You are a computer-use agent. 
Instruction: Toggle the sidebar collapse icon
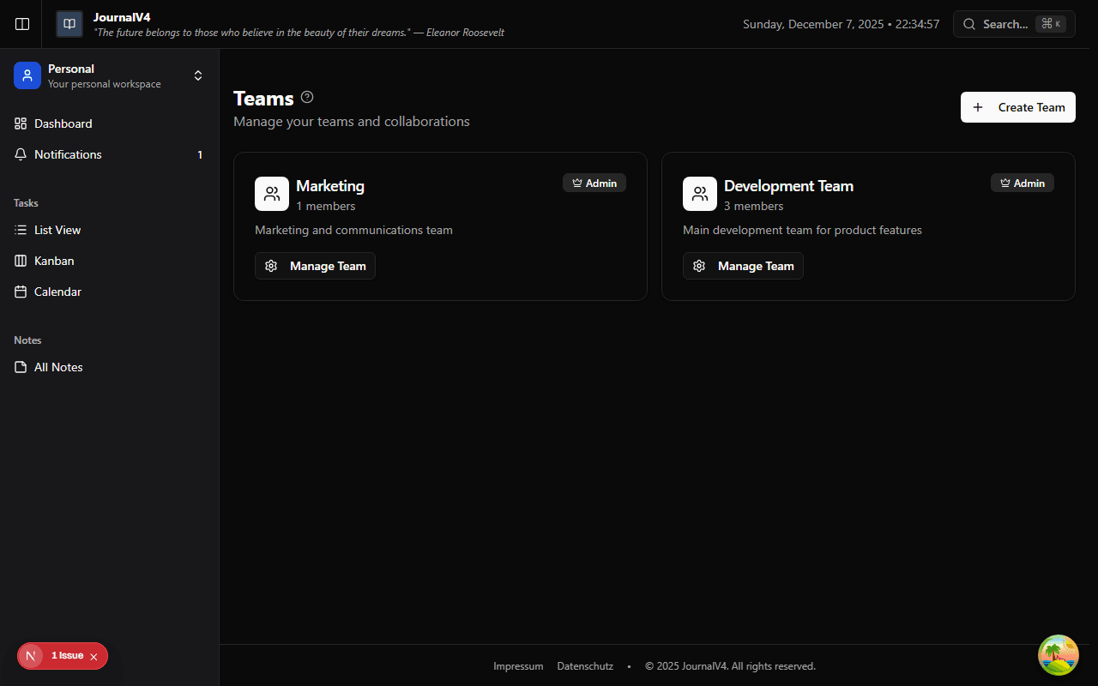pos(21,24)
